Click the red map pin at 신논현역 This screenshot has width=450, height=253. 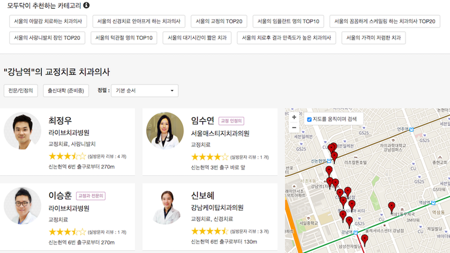click(334, 156)
